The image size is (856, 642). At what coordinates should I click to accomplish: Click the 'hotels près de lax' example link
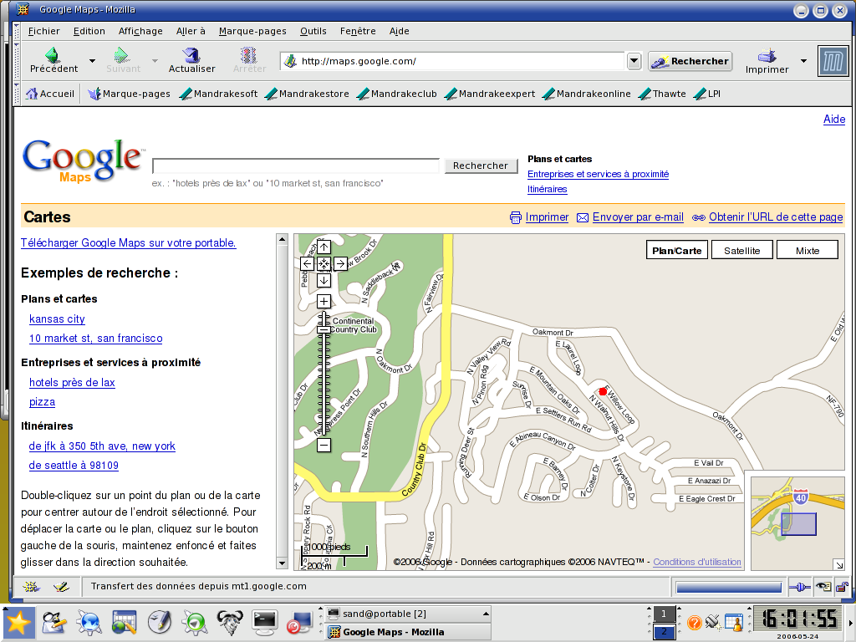(72, 382)
